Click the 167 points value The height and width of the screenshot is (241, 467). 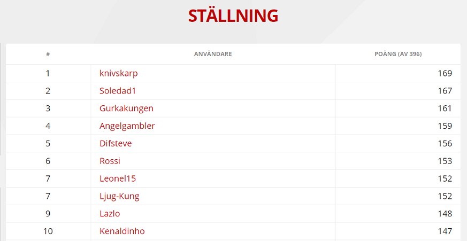point(445,91)
